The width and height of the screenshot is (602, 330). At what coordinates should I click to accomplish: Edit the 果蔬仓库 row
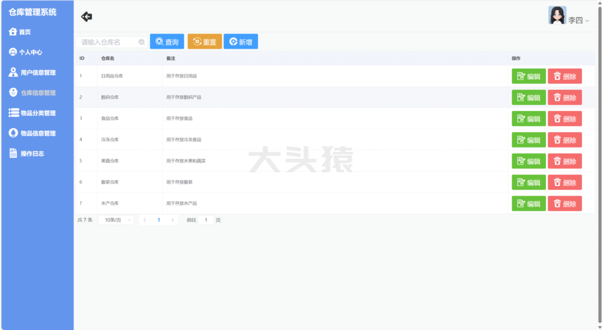pyautogui.click(x=529, y=161)
